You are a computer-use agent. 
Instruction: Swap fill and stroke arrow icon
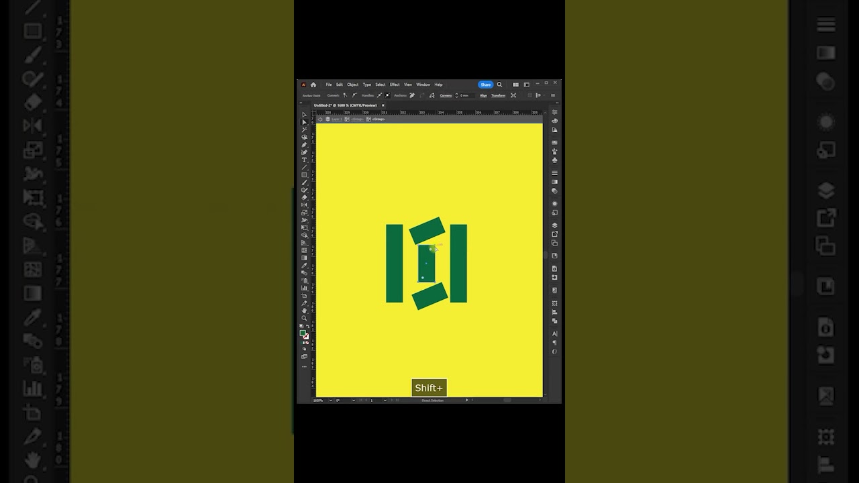308,327
